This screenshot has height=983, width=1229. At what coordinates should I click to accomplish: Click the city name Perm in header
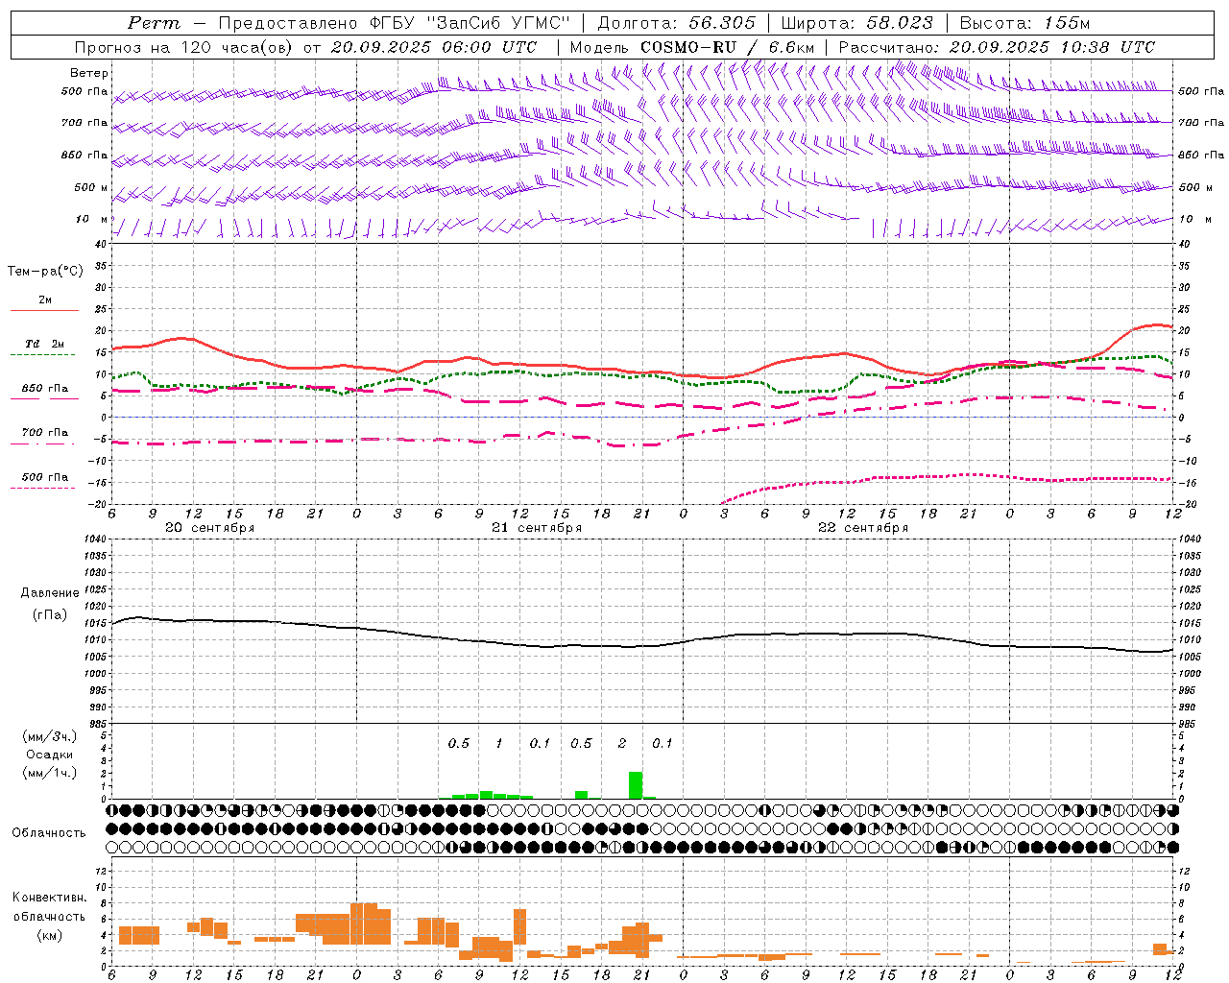154,23
